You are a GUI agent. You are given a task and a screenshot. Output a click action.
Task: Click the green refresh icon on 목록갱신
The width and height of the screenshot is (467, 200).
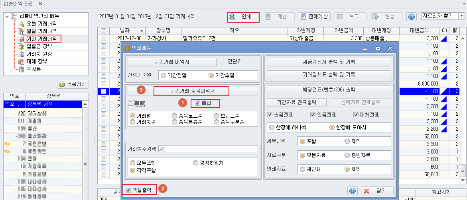pos(62,85)
